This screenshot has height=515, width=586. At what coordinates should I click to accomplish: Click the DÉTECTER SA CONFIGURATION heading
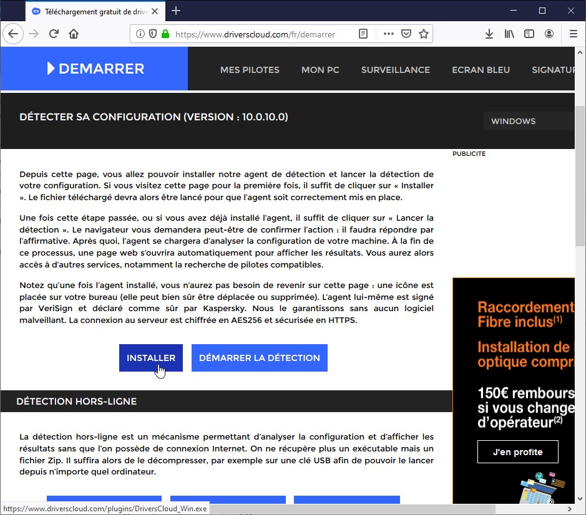154,117
